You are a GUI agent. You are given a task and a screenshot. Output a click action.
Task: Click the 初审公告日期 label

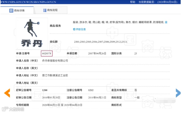tap(24, 98)
